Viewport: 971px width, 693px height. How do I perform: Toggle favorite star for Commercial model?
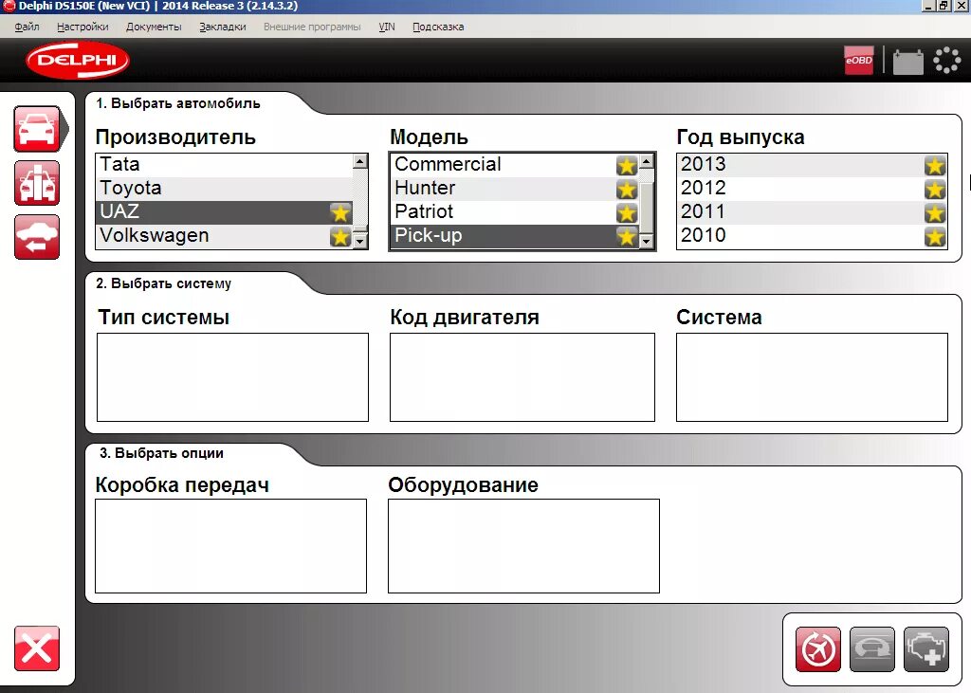(x=627, y=166)
